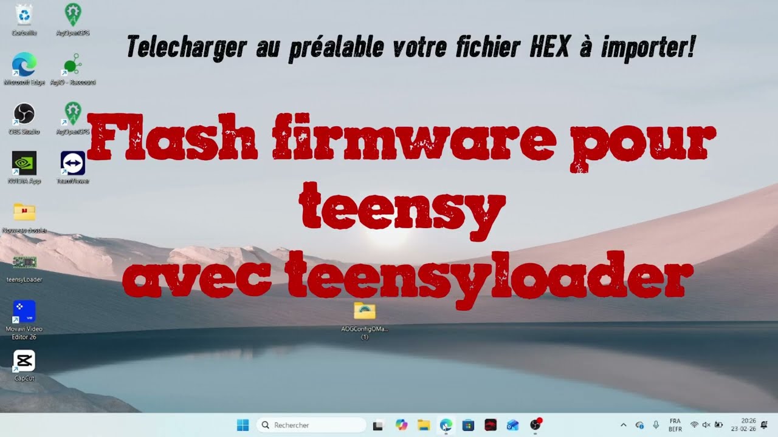Open AgOpenGPS icon beside Corbeille
This screenshot has width=778, height=437.
point(73,19)
